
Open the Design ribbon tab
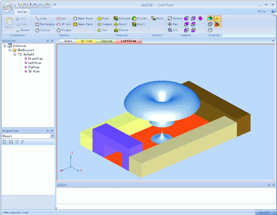[22, 12]
